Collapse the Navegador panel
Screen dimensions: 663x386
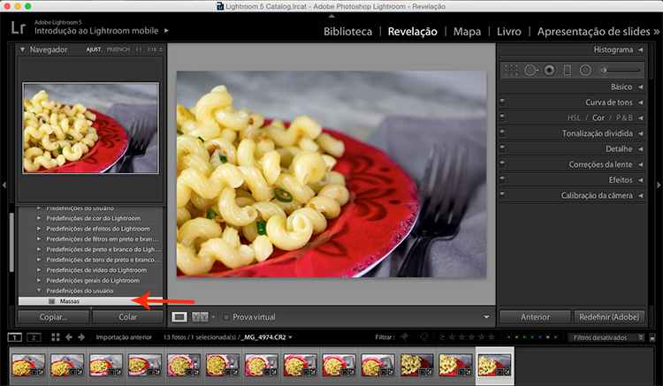pyautogui.click(x=23, y=49)
